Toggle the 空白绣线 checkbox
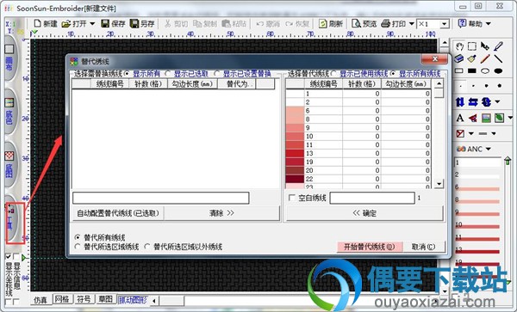Viewport: 517px width, 312px height. pos(292,198)
